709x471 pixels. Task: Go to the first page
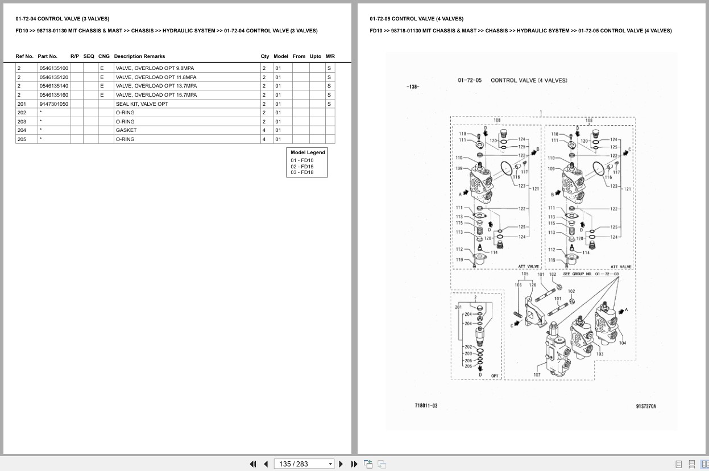[x=253, y=464]
